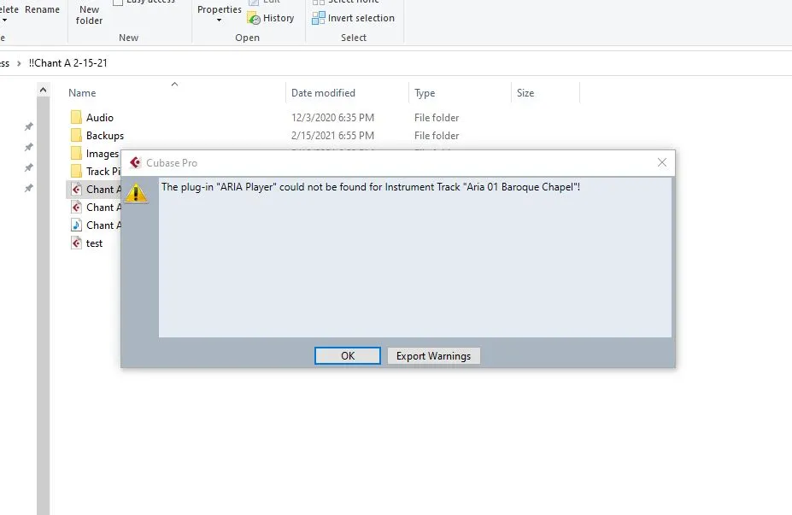Select the test Cubase project file icon
792x515 pixels.
(x=76, y=243)
